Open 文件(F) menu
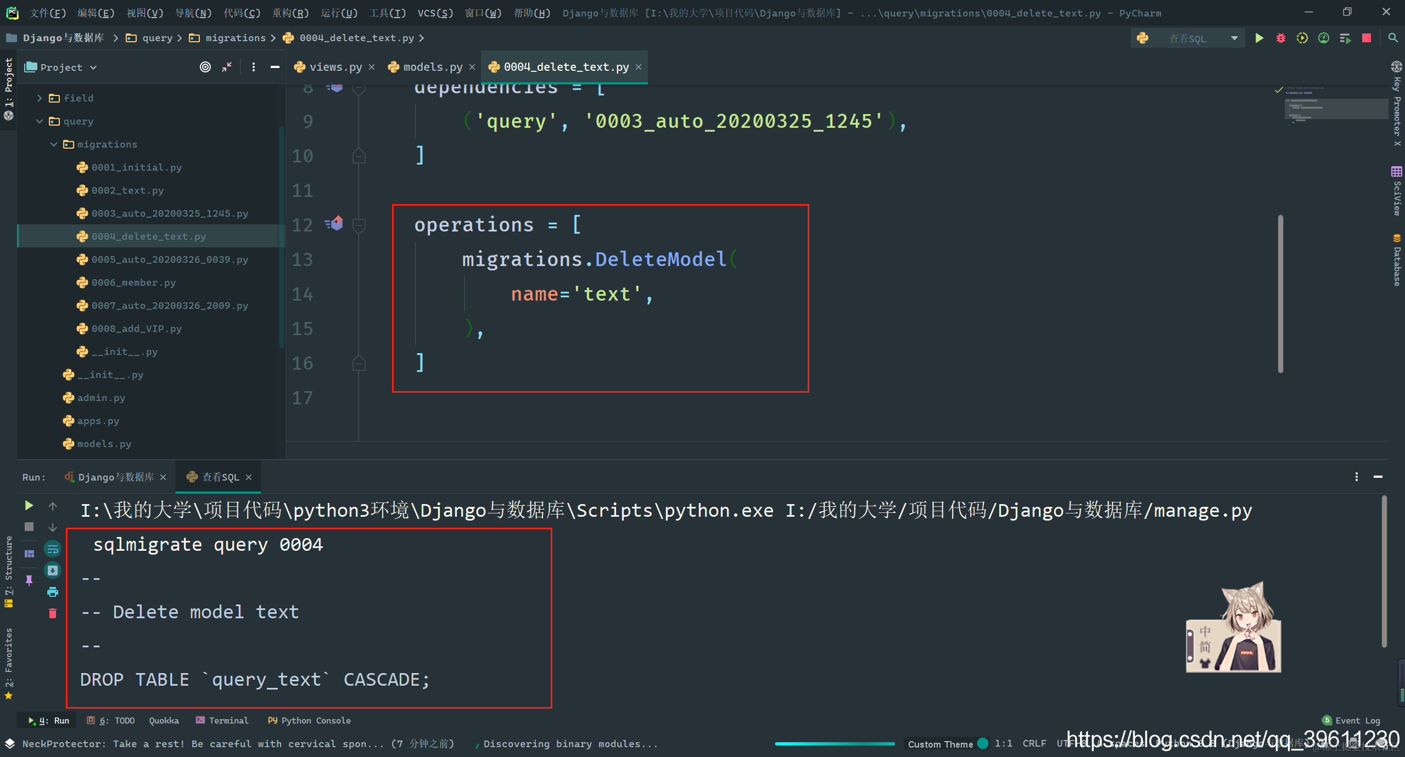This screenshot has width=1405, height=757. (48, 13)
